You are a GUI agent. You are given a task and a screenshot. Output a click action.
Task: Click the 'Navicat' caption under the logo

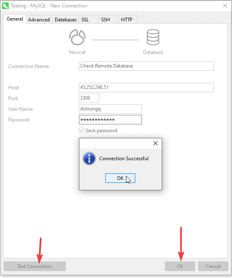(x=77, y=52)
